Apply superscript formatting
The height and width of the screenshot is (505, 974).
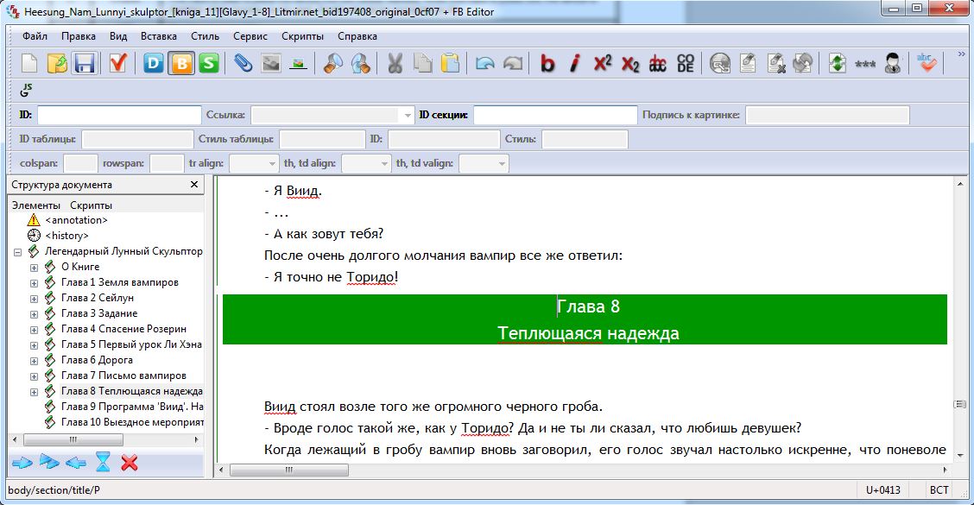(x=603, y=63)
